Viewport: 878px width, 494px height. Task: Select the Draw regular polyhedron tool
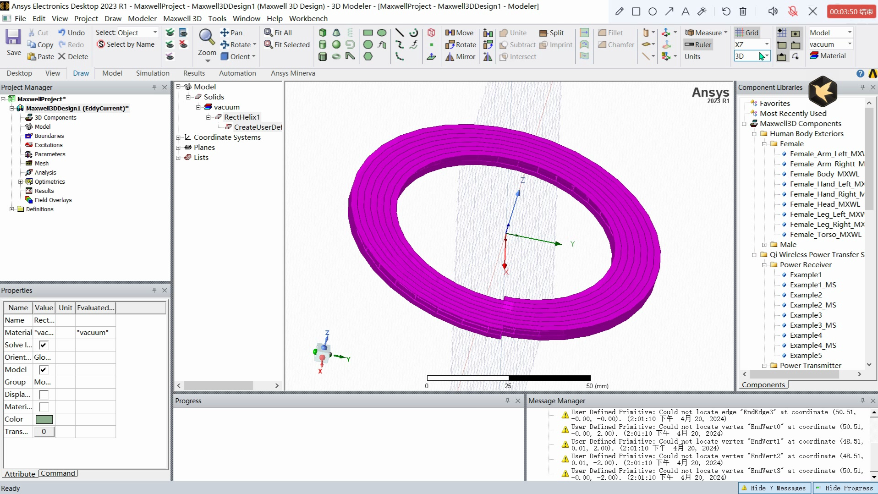[x=323, y=56]
